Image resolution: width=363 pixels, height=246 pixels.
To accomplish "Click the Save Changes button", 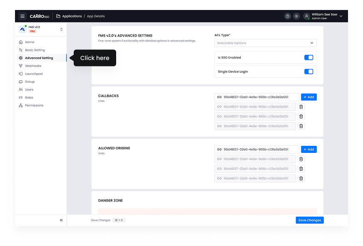I will coord(309,220).
